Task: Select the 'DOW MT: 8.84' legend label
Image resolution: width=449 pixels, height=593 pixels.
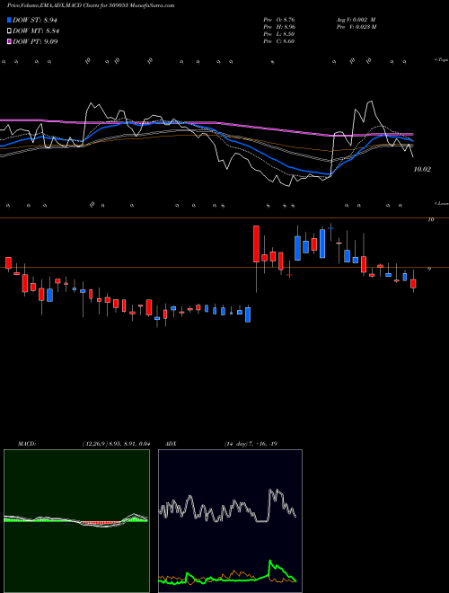Action: 36,31
